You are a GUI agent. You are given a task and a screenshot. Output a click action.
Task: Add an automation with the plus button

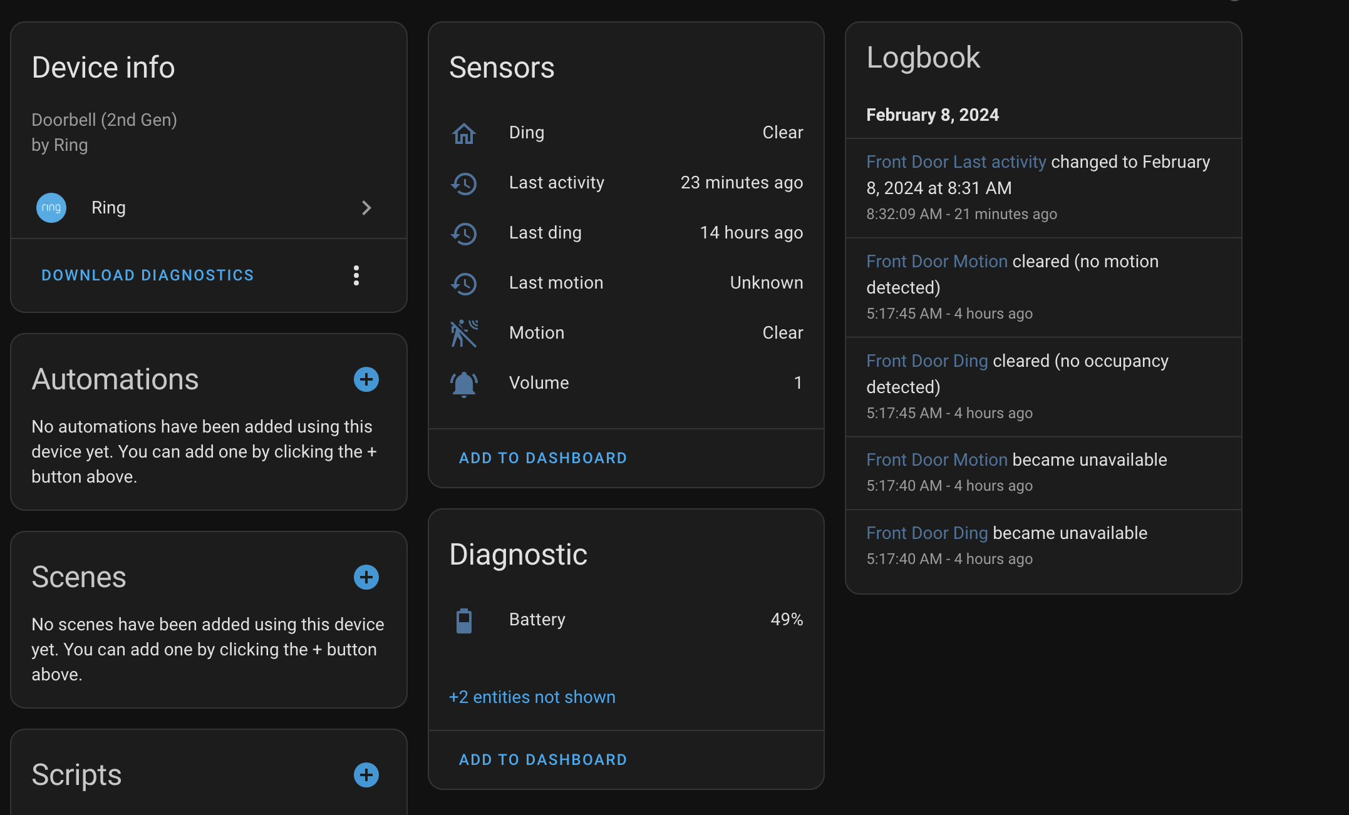point(366,379)
